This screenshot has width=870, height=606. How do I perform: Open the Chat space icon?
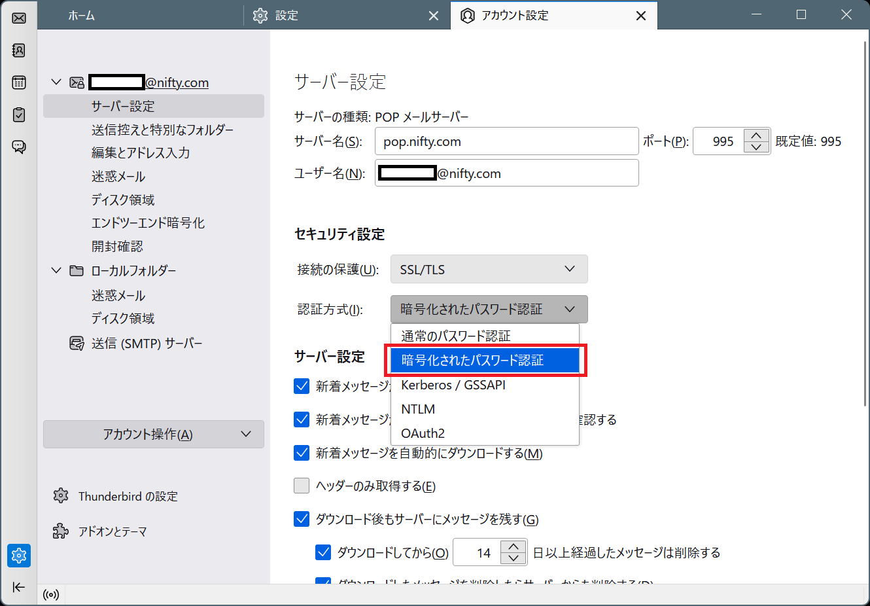click(x=19, y=147)
